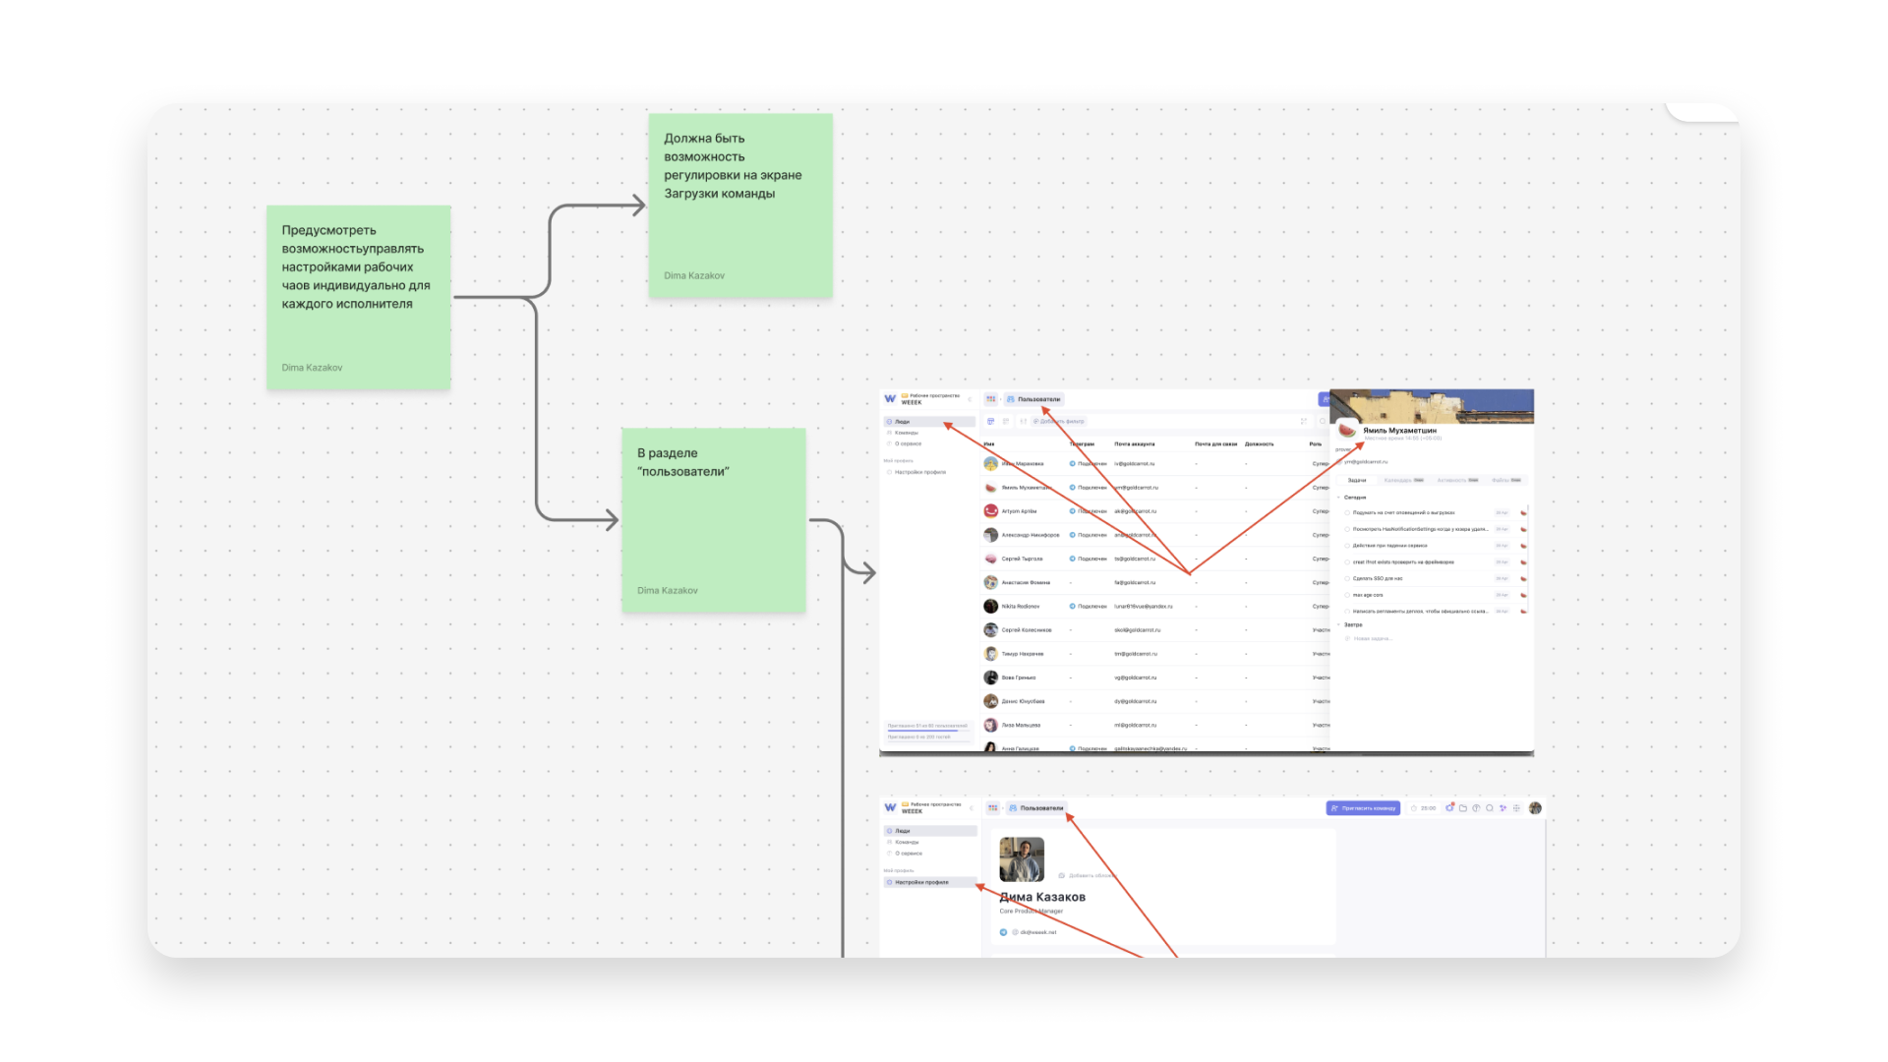Check the 'max age cors' task checkbox
Screen dimensions: 1888x1062
coord(1347,595)
